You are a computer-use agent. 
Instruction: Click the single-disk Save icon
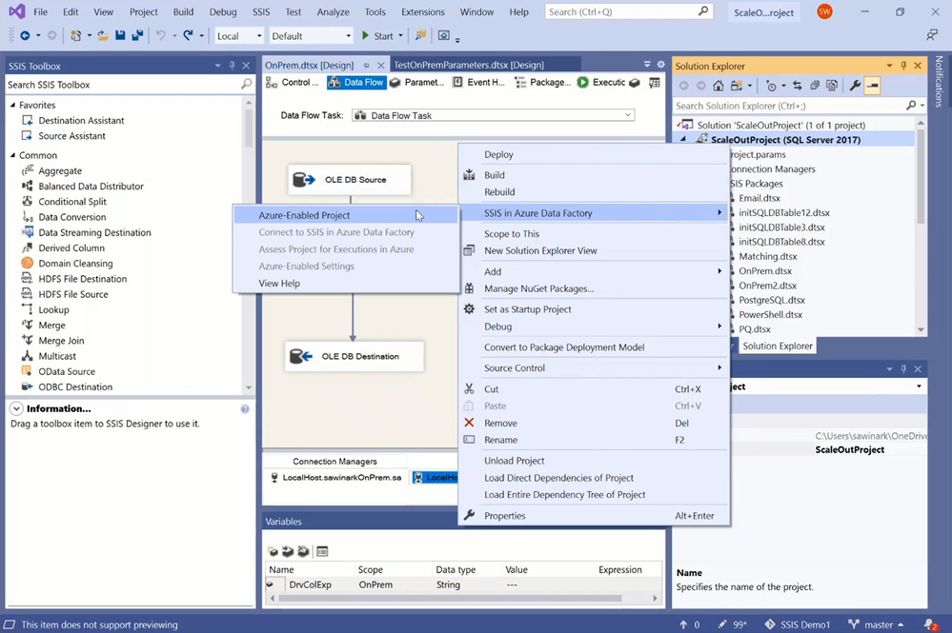tap(120, 36)
